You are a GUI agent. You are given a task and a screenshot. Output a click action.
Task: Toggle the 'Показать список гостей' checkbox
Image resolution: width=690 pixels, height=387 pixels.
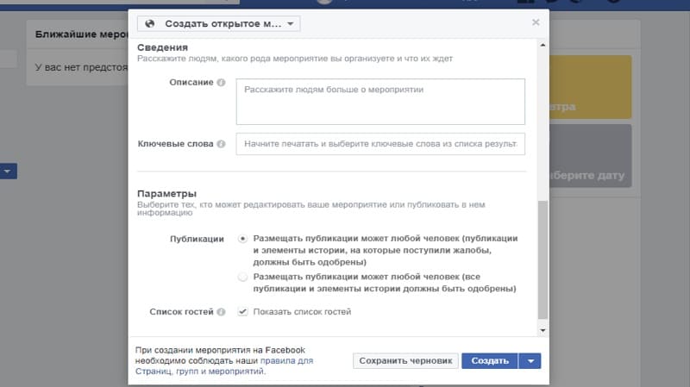coord(242,312)
